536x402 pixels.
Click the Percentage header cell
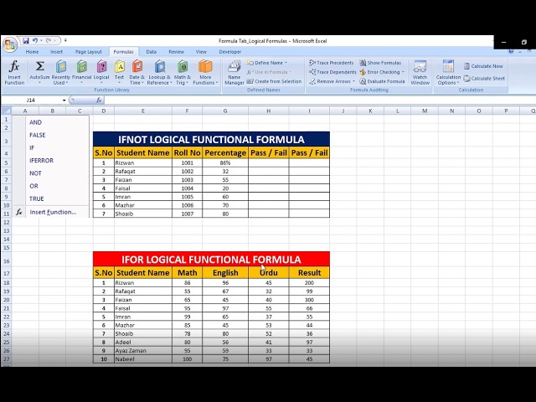(x=225, y=152)
